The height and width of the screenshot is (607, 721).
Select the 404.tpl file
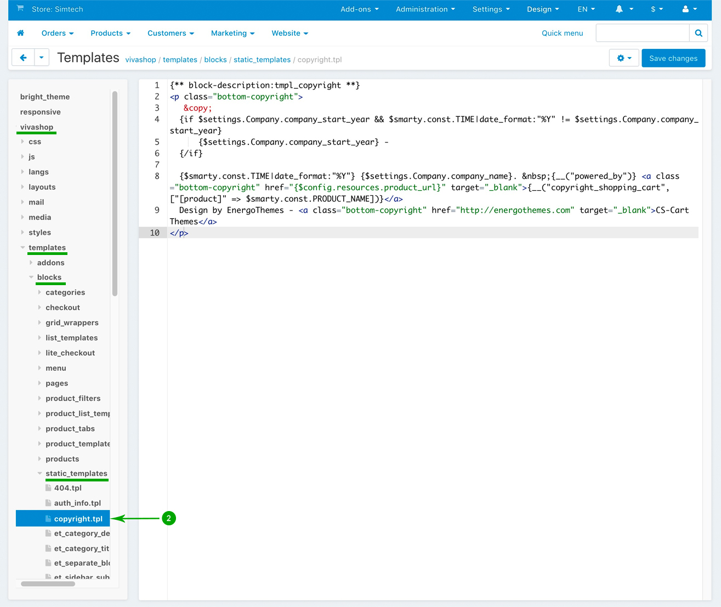[67, 488]
